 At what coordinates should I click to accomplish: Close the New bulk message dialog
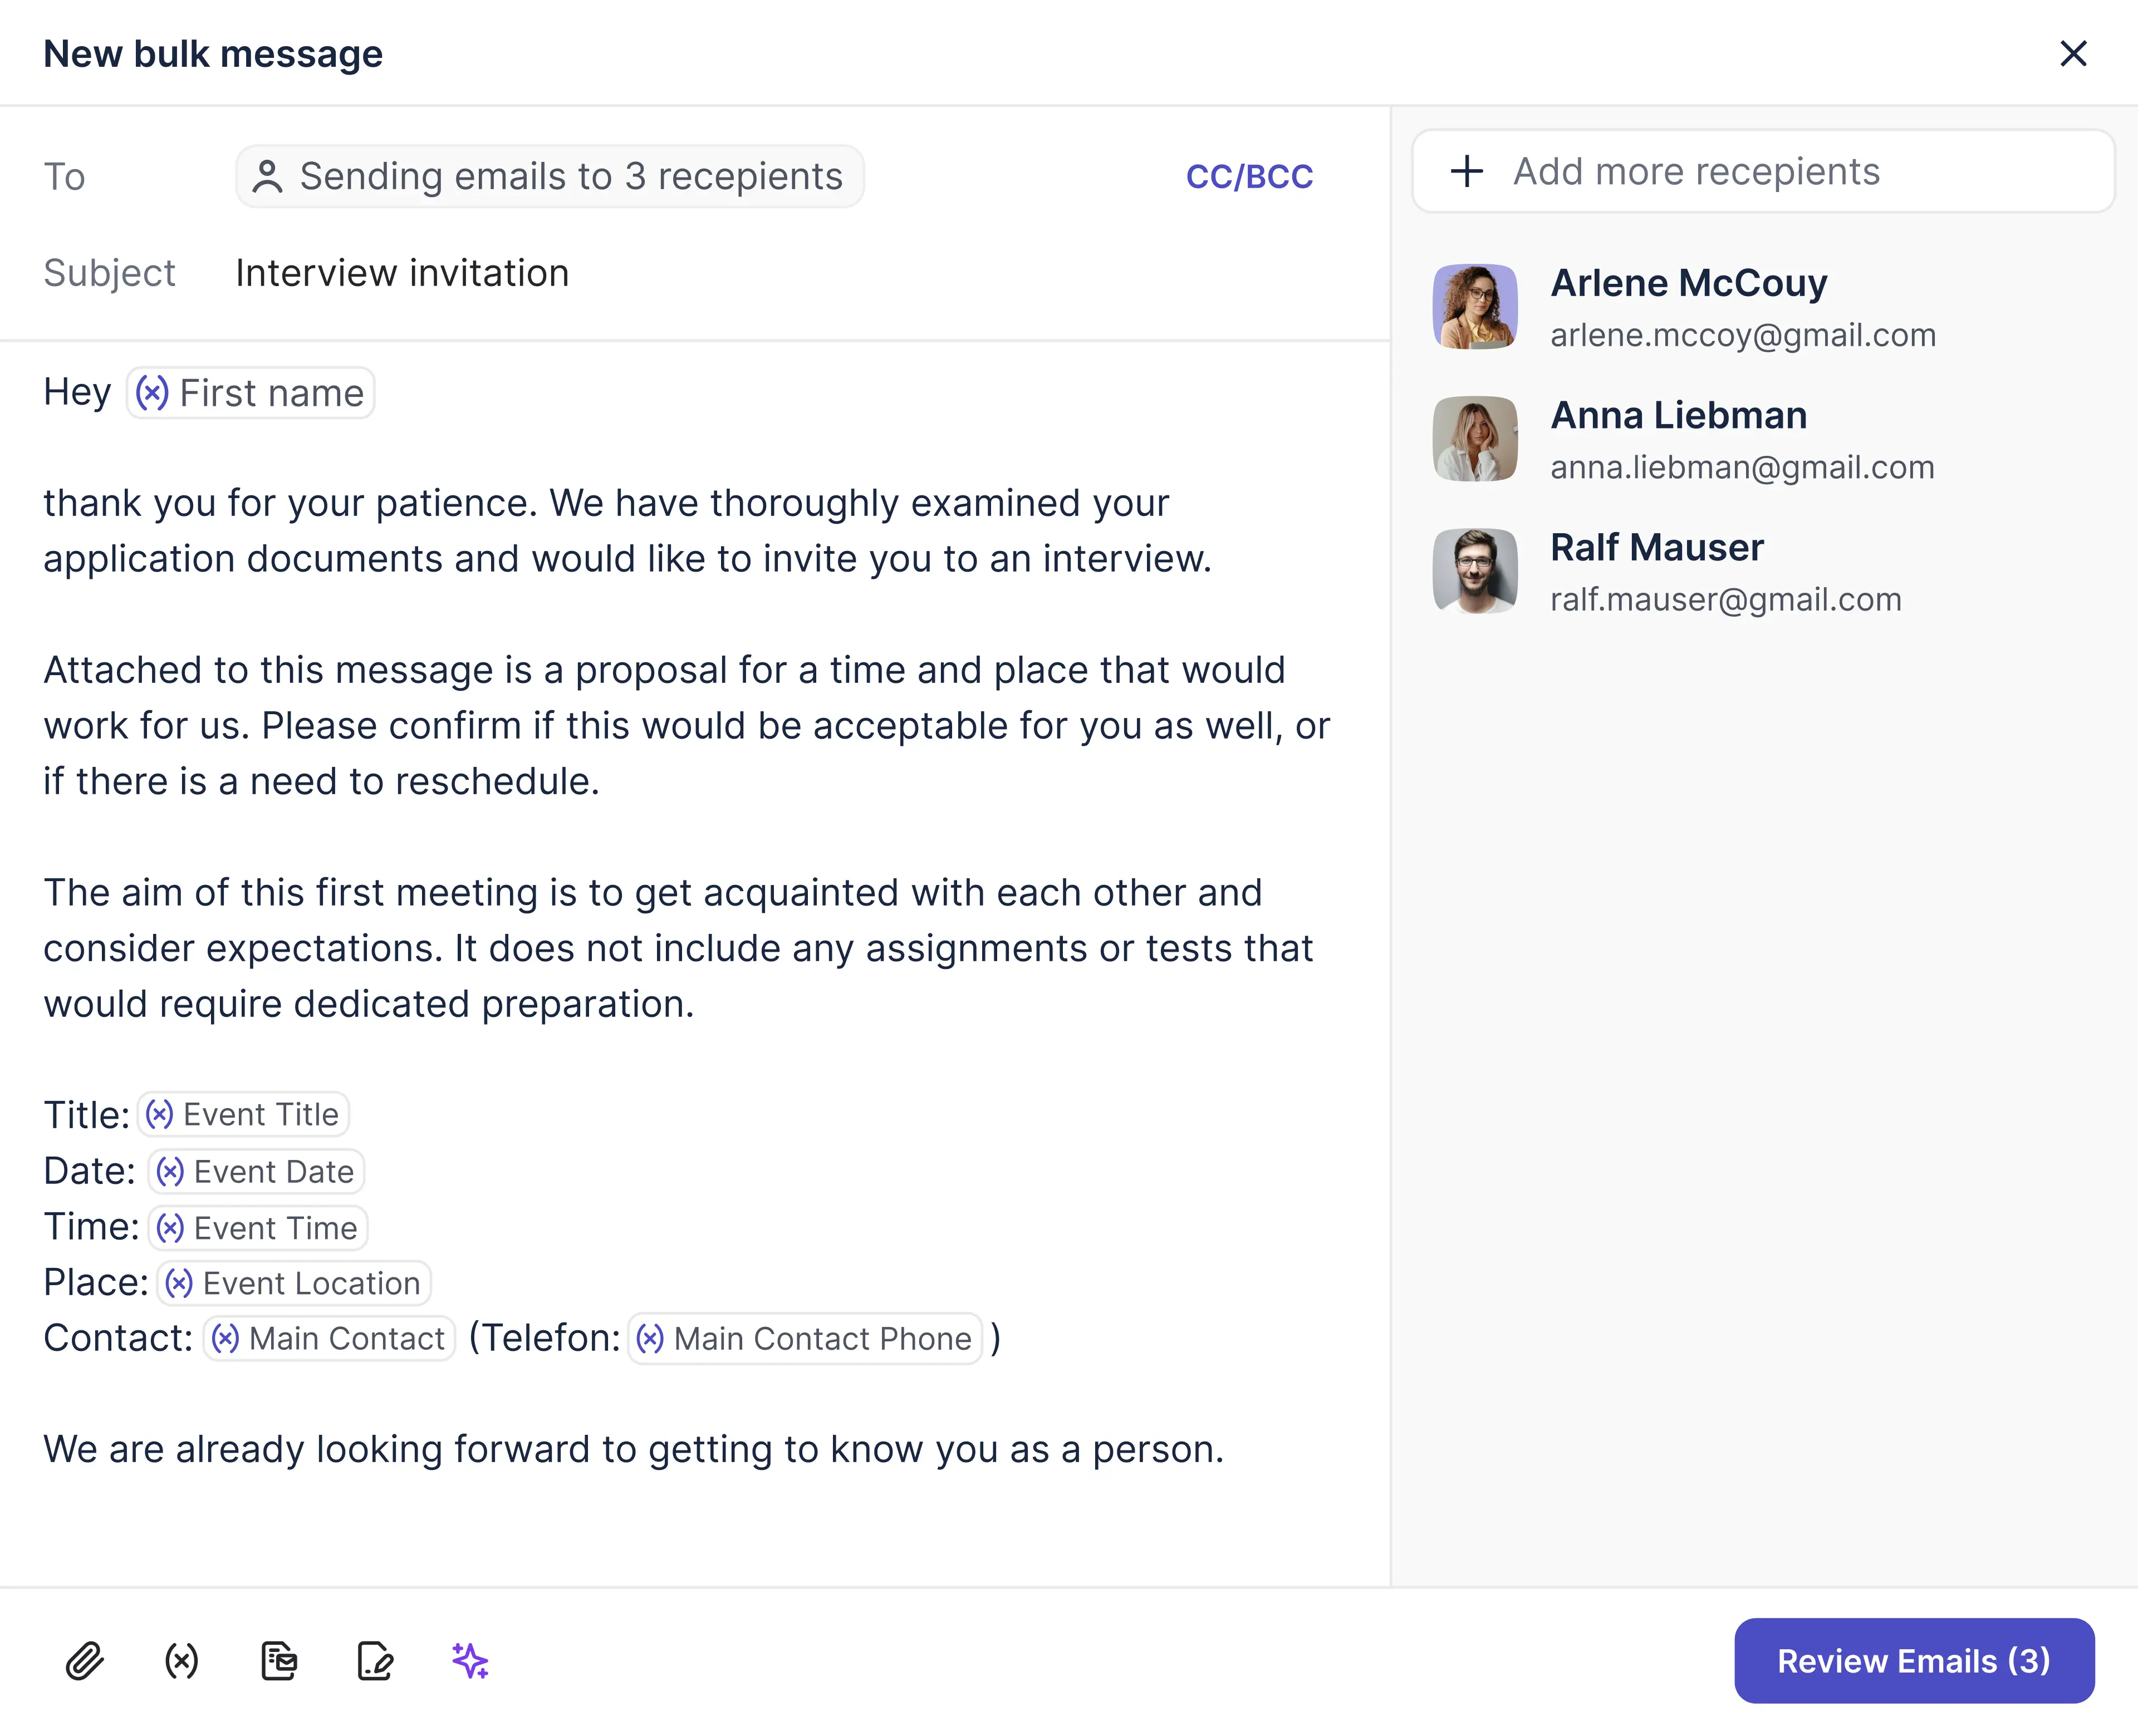pos(2074,53)
